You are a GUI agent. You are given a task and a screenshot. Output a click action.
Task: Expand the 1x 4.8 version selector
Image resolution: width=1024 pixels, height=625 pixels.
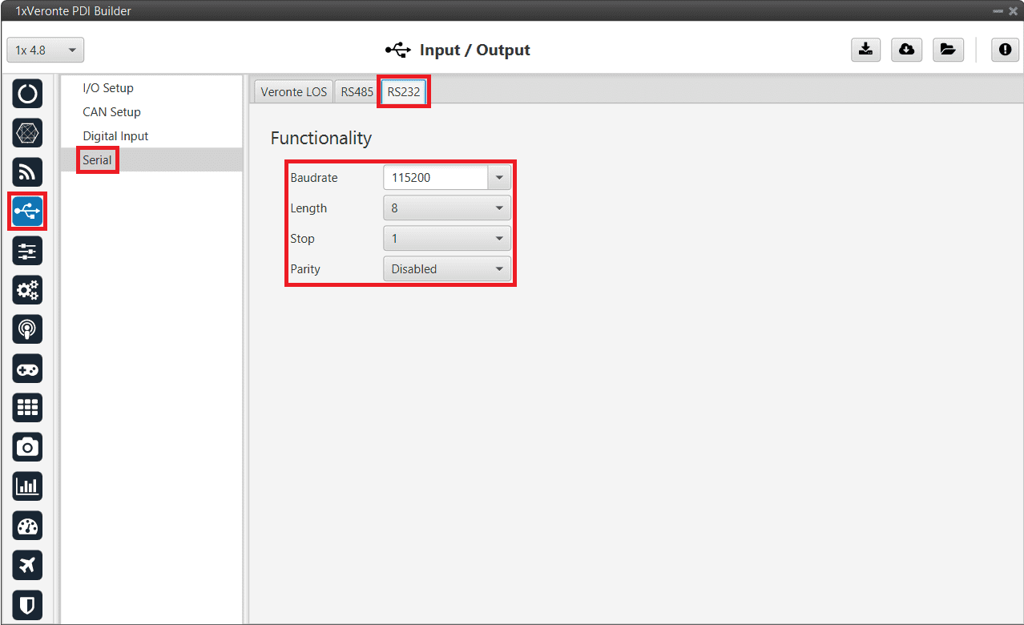pos(45,50)
